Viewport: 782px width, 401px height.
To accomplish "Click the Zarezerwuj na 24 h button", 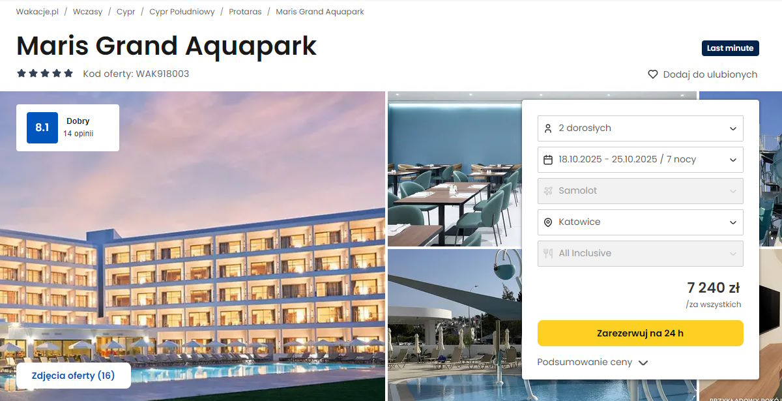I will (x=641, y=333).
